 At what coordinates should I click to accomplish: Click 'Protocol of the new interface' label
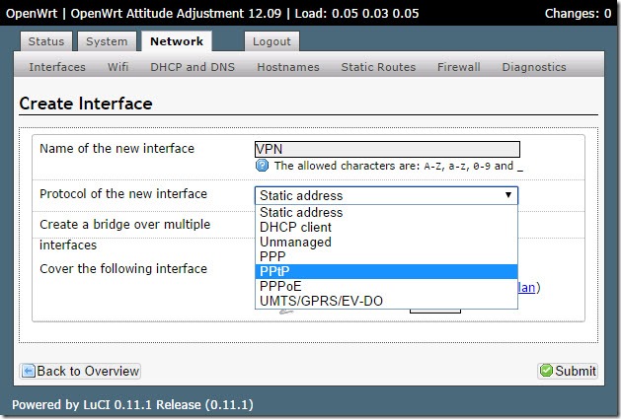click(123, 194)
